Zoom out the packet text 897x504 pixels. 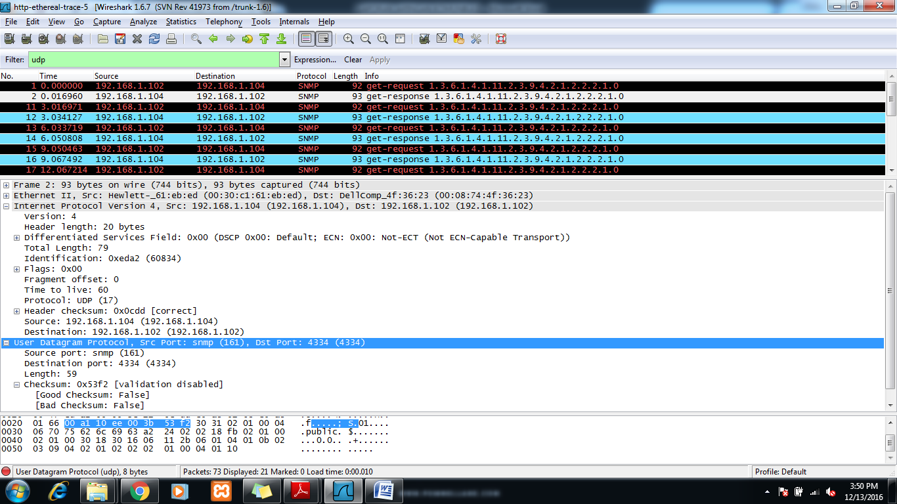click(366, 39)
